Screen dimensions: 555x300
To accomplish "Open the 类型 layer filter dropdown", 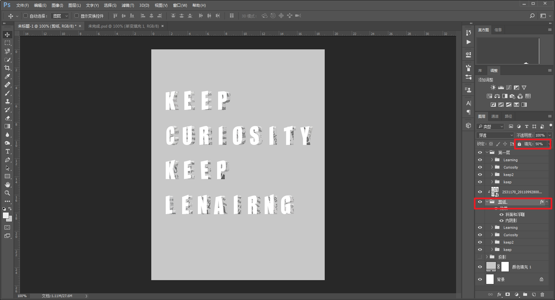I will pos(490,127).
